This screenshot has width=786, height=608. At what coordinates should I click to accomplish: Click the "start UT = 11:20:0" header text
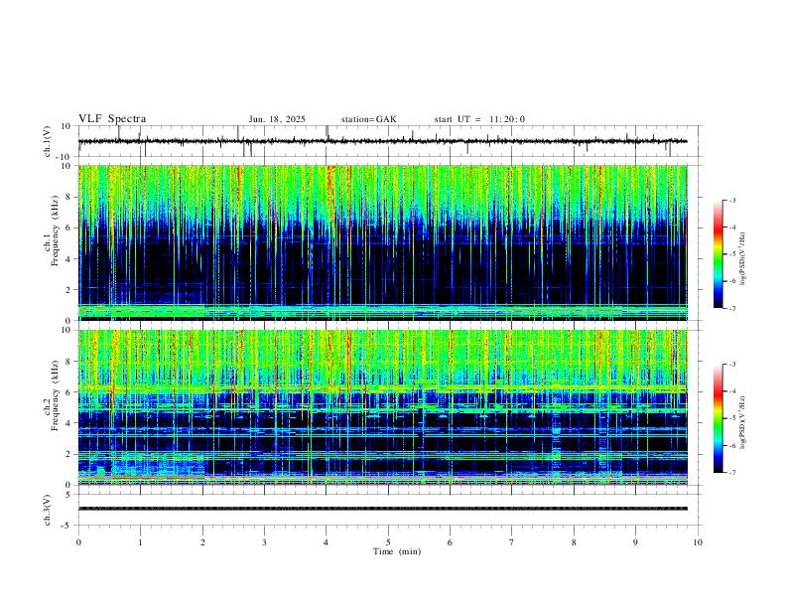coord(479,119)
